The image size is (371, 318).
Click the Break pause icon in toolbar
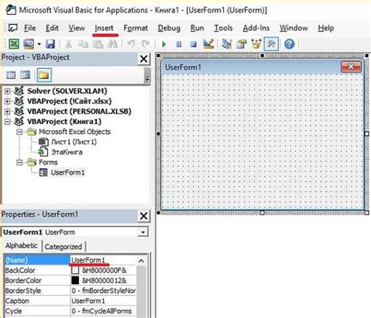coord(178,44)
